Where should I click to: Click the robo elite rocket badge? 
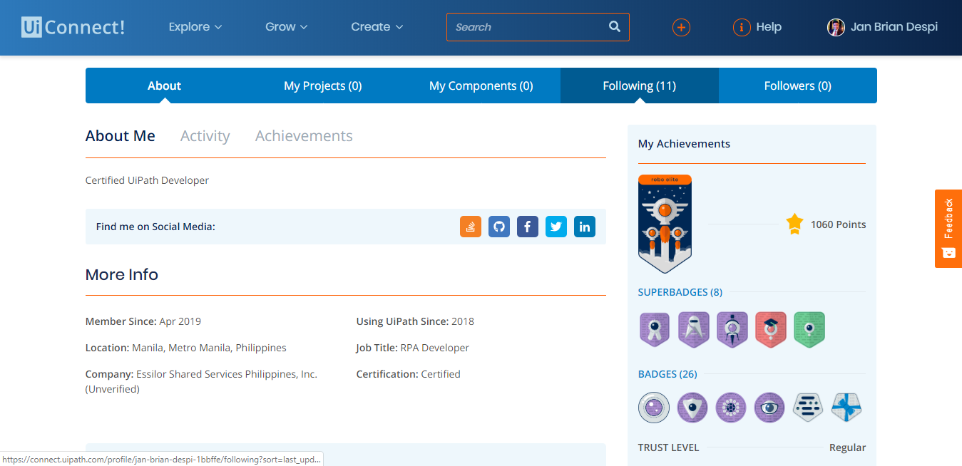coord(665,224)
